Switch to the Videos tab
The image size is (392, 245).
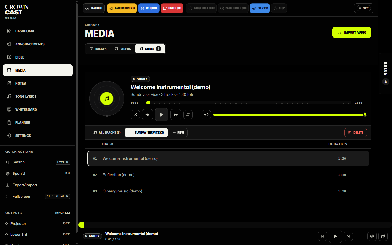(x=123, y=49)
